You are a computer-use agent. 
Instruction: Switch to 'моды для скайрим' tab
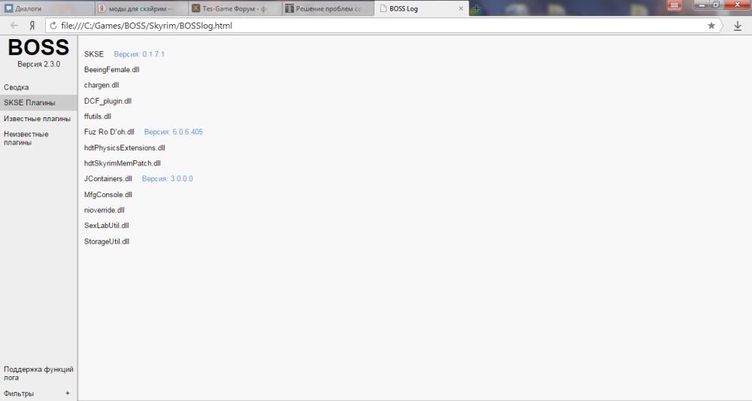point(141,8)
